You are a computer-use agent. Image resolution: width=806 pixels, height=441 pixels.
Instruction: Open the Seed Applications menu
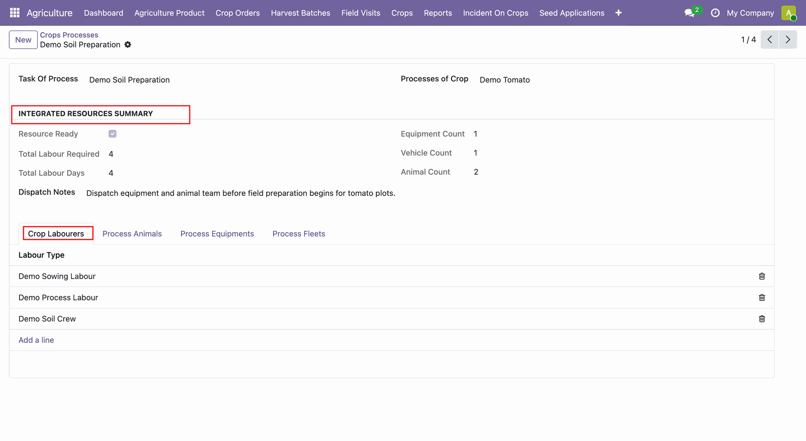[572, 13]
